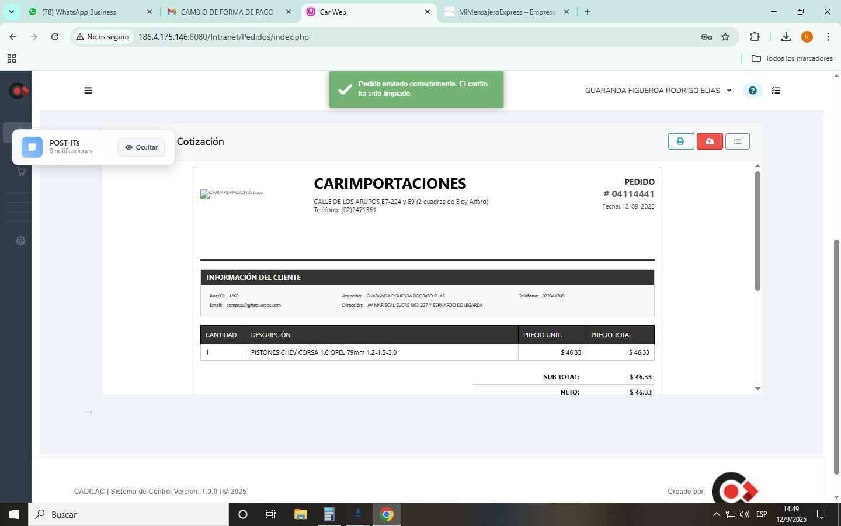
Task: Hide POST-ITs panel with Ocultar
Action: coord(141,147)
